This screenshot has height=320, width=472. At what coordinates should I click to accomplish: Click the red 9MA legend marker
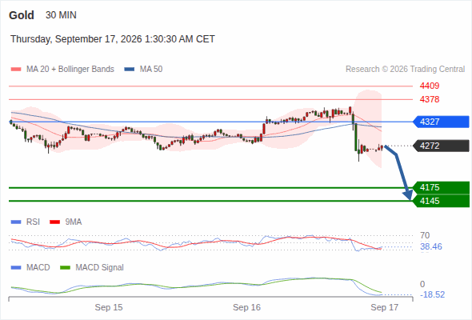54,222
